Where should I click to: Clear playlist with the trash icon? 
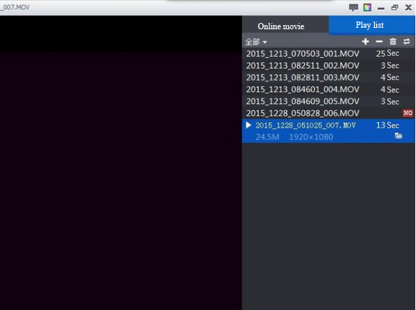click(393, 42)
